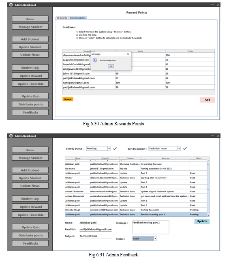
Task: Apply the Sort By Status checkmark icon
Action: point(115,148)
